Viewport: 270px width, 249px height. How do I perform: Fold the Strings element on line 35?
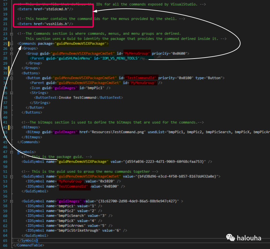click(x=12, y=93)
